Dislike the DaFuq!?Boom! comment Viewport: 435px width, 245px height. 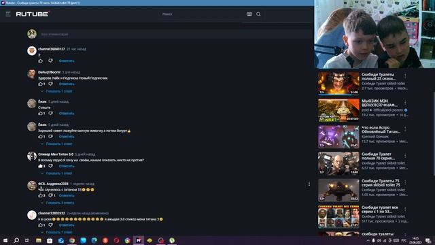(50, 84)
